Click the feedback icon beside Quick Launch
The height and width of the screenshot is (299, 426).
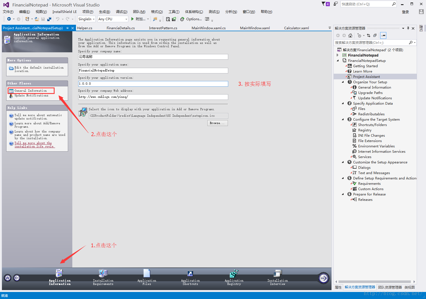(335, 4)
